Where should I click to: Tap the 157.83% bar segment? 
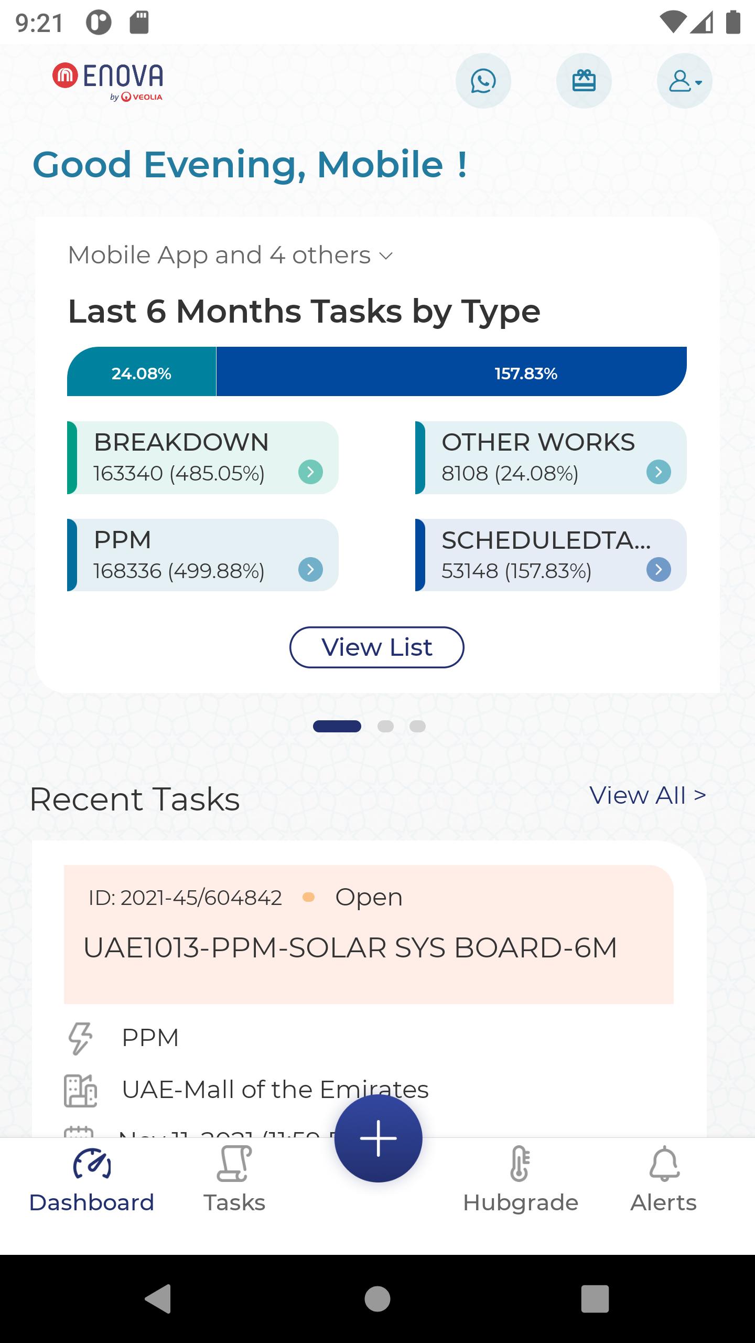tap(451, 371)
